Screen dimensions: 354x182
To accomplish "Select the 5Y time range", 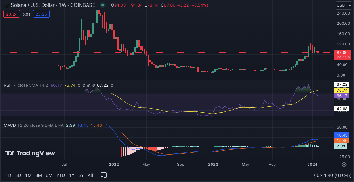I will tap(81, 175).
